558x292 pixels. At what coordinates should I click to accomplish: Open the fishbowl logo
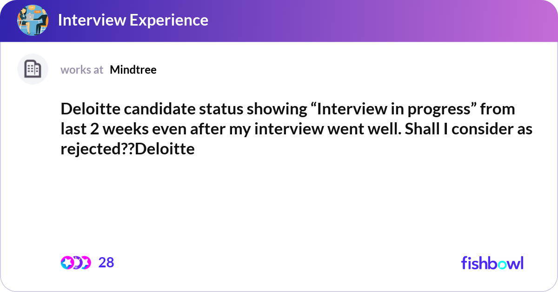(x=492, y=263)
